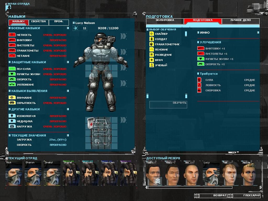This screenshot has height=201, width=268.
Task: Open the Экипировка tab
Action: pyautogui.click(x=165, y=21)
